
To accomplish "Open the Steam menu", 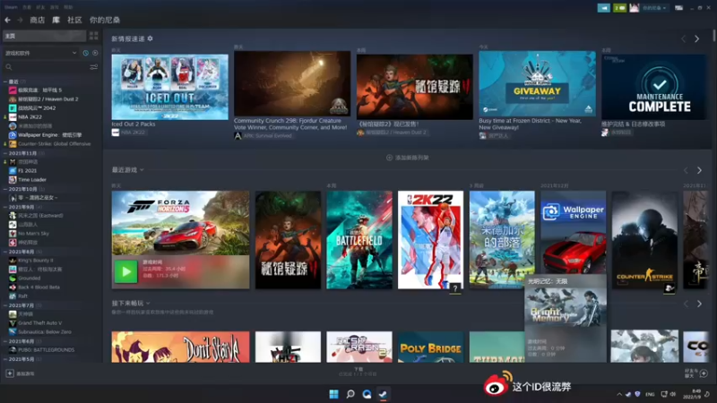I will pyautogui.click(x=11, y=7).
